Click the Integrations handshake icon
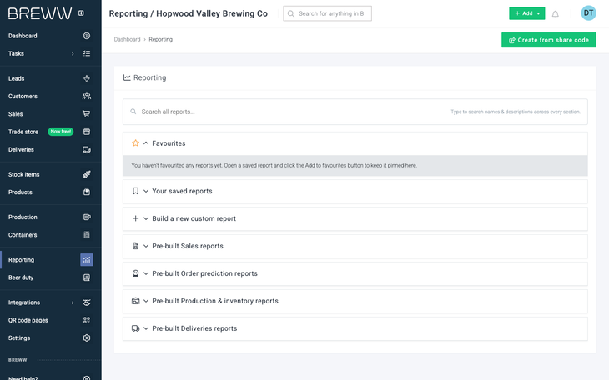 pos(87,302)
